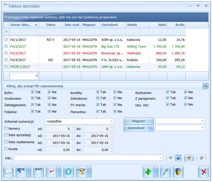Delete invoice using the trash bin icon
The image size is (212, 182).
[x=178, y=172]
